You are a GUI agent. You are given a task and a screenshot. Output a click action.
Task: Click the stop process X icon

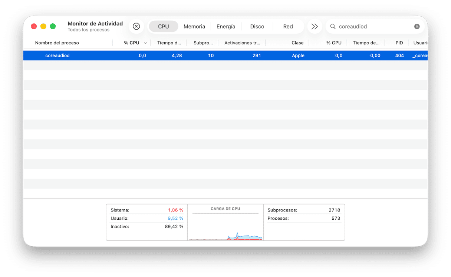[x=136, y=26]
